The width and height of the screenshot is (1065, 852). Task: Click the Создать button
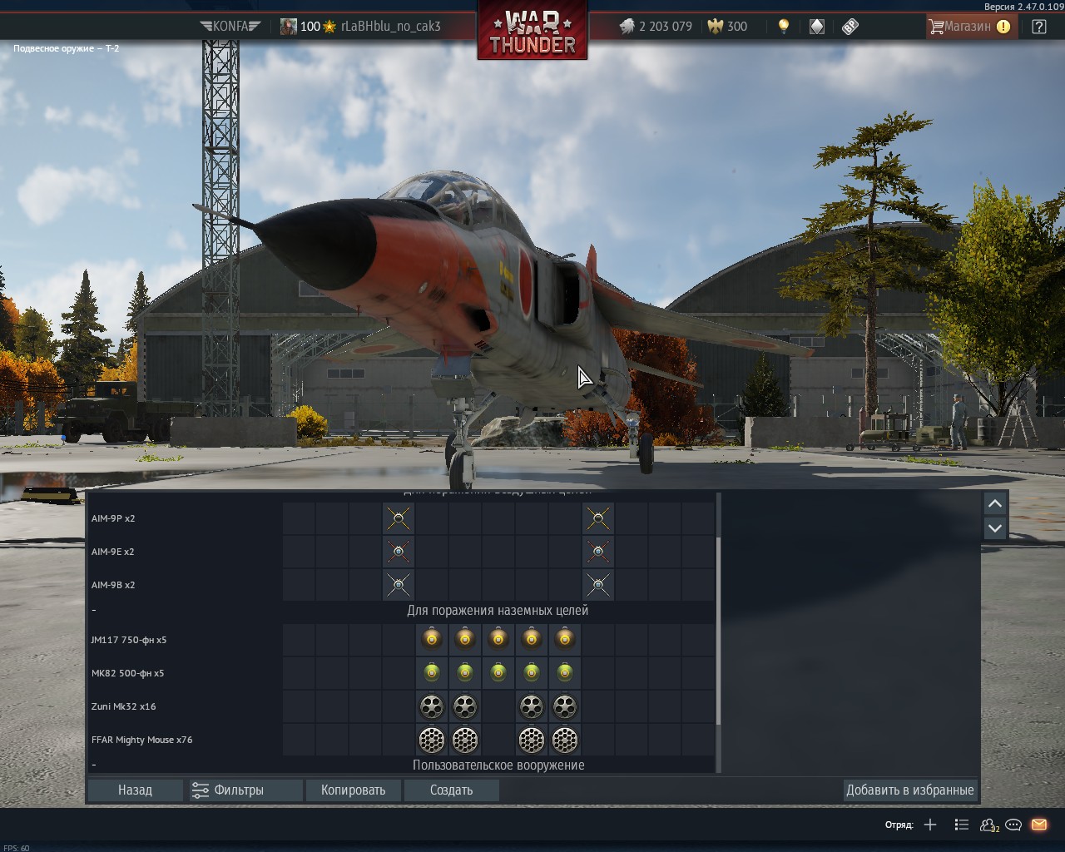[452, 790]
